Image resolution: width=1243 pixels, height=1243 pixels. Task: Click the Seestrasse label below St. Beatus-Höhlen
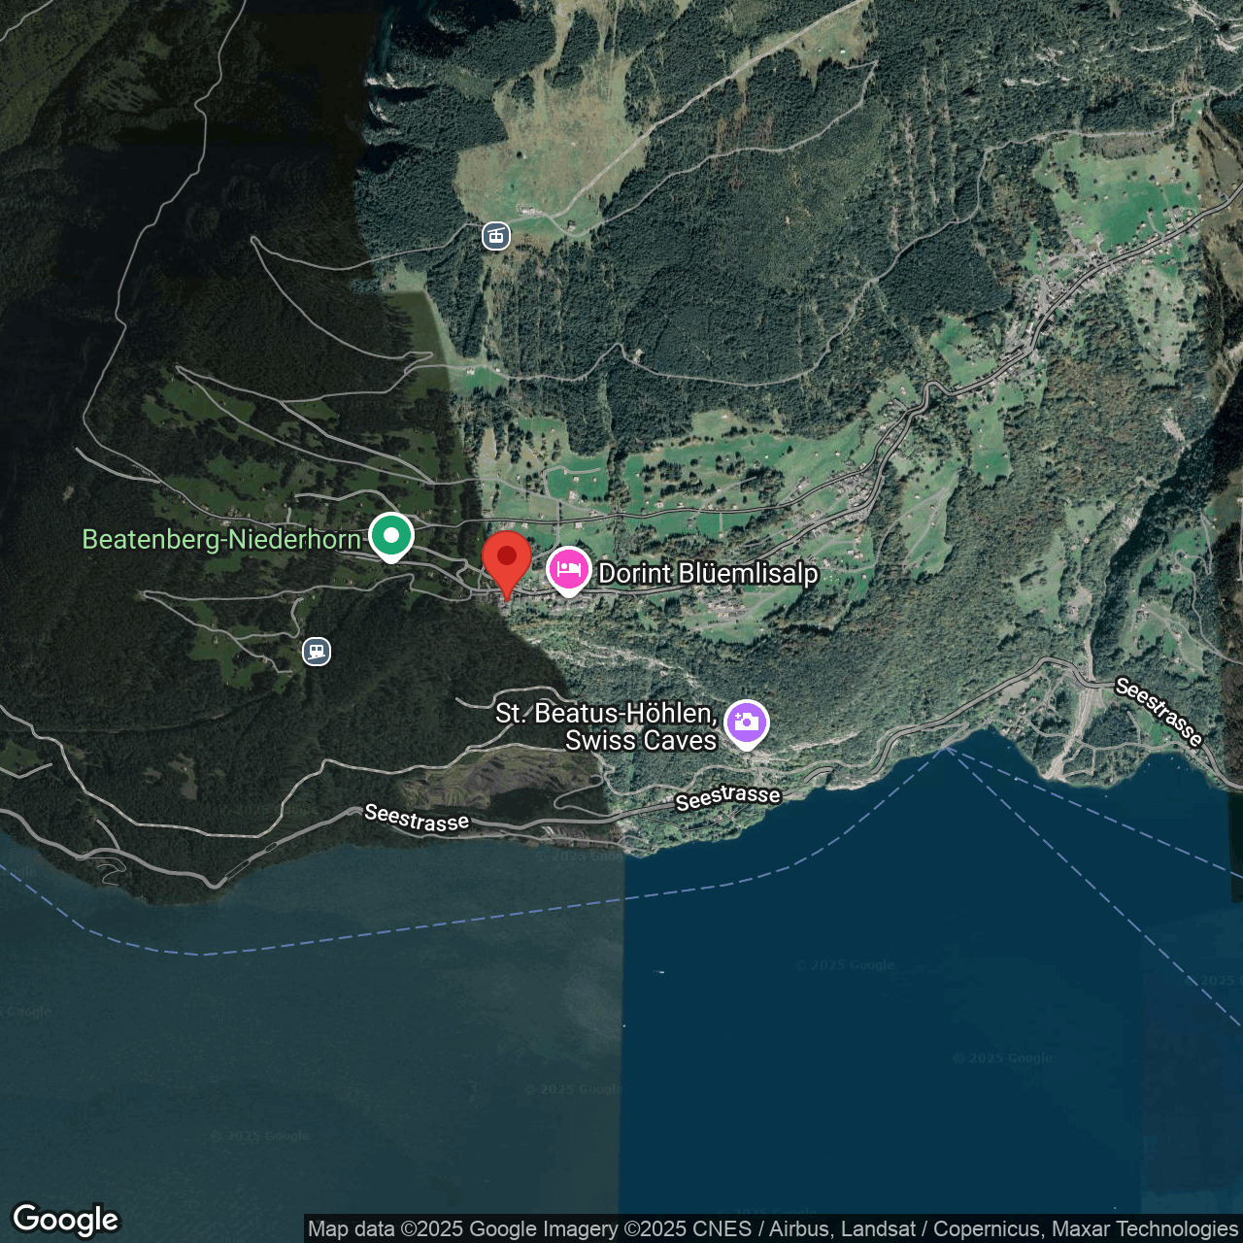coord(727,796)
